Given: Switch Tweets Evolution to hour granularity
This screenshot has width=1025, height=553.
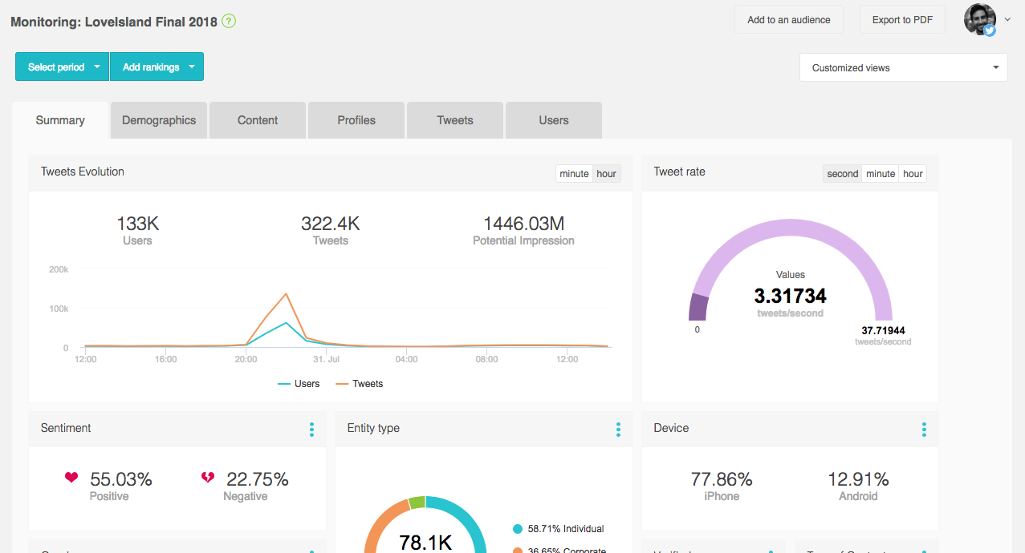Looking at the screenshot, I should tap(607, 174).
